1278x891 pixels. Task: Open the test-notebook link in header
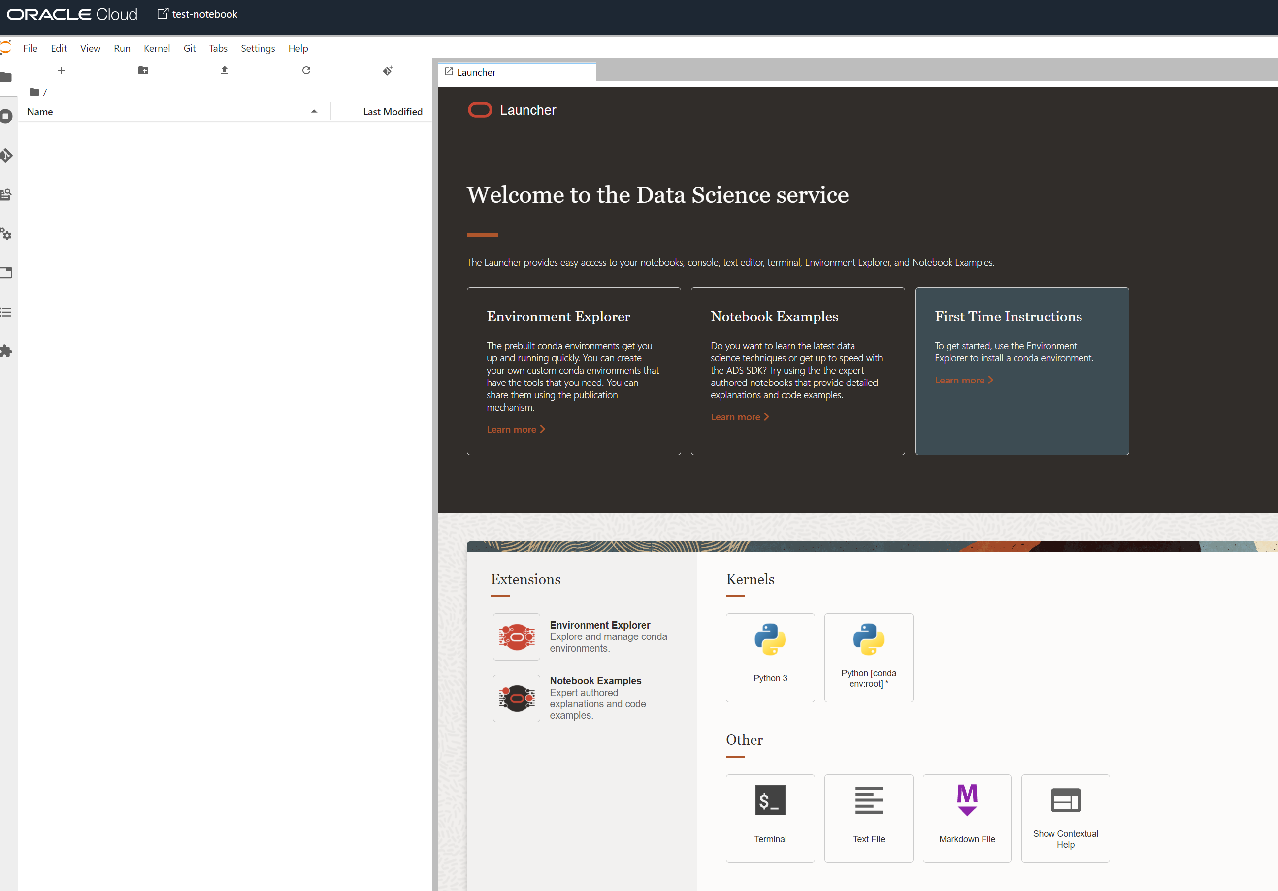click(x=197, y=14)
